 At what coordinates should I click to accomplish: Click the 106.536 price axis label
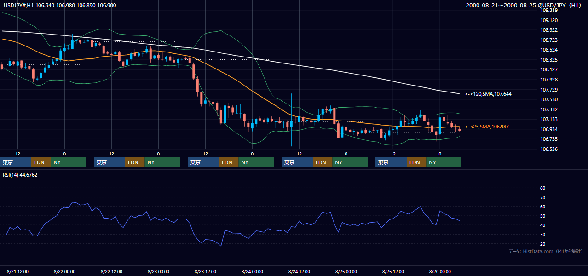pos(549,149)
